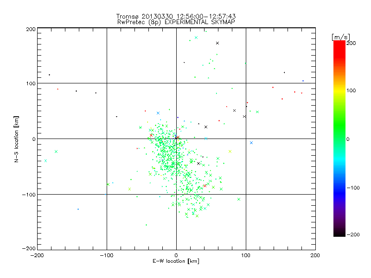Click the N-S axis tick label "100"
The image size is (371, 278).
(x=31, y=83)
